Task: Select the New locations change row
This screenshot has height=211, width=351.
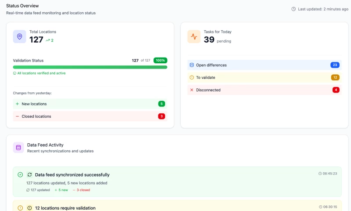Action: [90, 104]
